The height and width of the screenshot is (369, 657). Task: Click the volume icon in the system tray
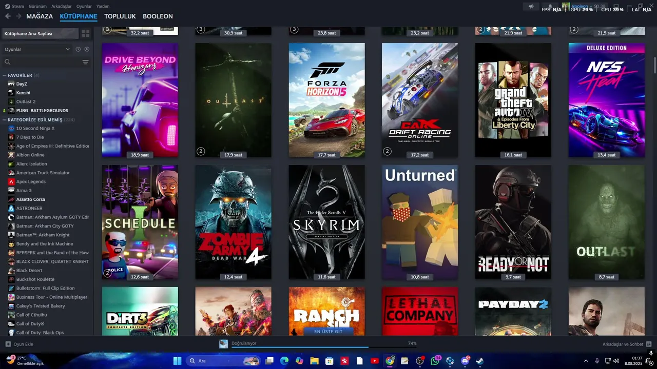click(x=616, y=361)
